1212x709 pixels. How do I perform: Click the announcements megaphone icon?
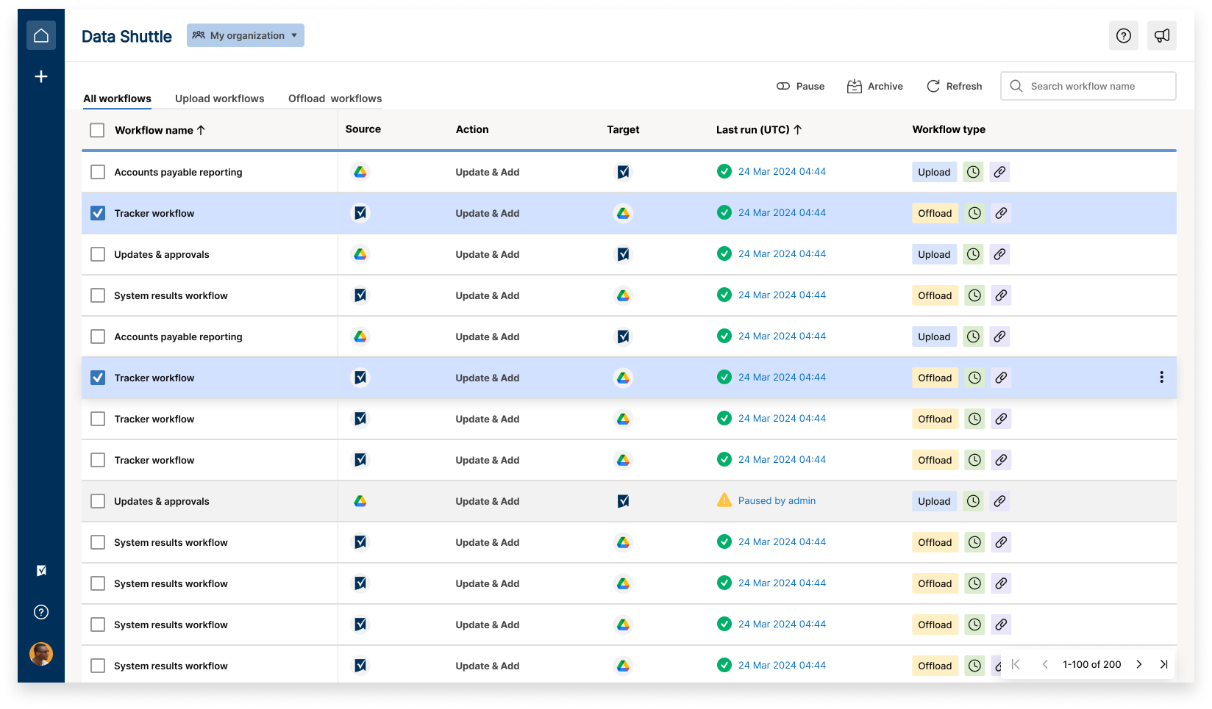coord(1161,35)
